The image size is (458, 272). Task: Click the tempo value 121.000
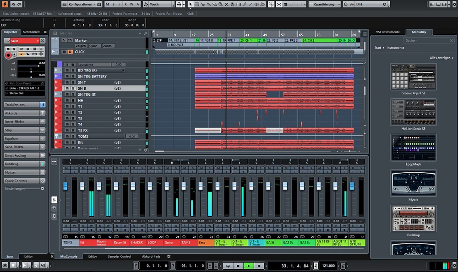pyautogui.click(x=328, y=266)
